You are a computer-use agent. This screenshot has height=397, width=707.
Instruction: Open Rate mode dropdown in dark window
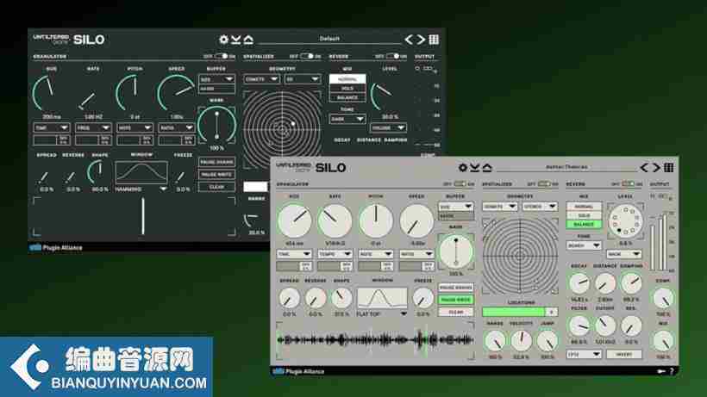pos(92,127)
